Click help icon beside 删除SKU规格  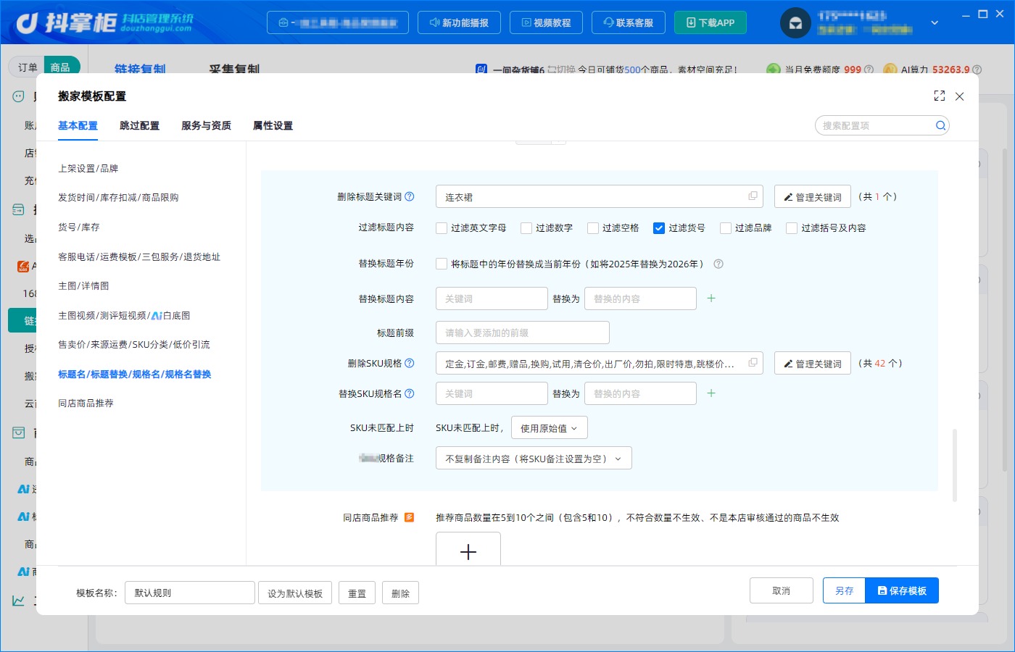point(410,363)
